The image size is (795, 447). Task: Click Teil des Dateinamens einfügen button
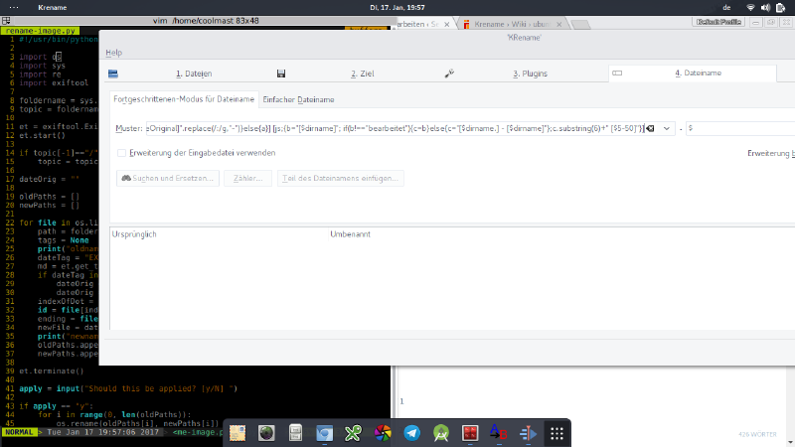coord(341,179)
